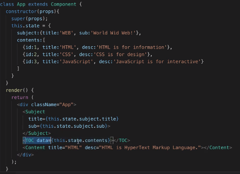
Task: Click the 'contents:' property name
Action: [x=30, y=40]
